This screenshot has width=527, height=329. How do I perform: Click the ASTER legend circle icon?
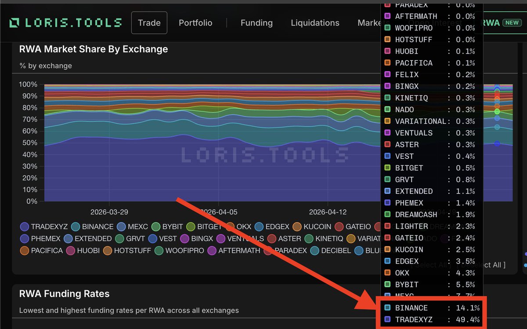pos(271,239)
